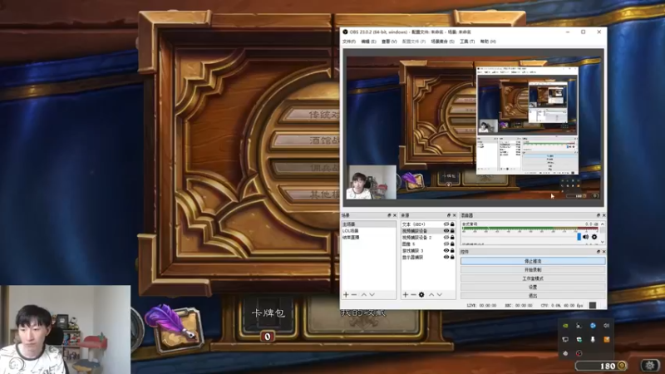Open 文件(F) menu in OBS
665x374 pixels.
click(x=349, y=42)
